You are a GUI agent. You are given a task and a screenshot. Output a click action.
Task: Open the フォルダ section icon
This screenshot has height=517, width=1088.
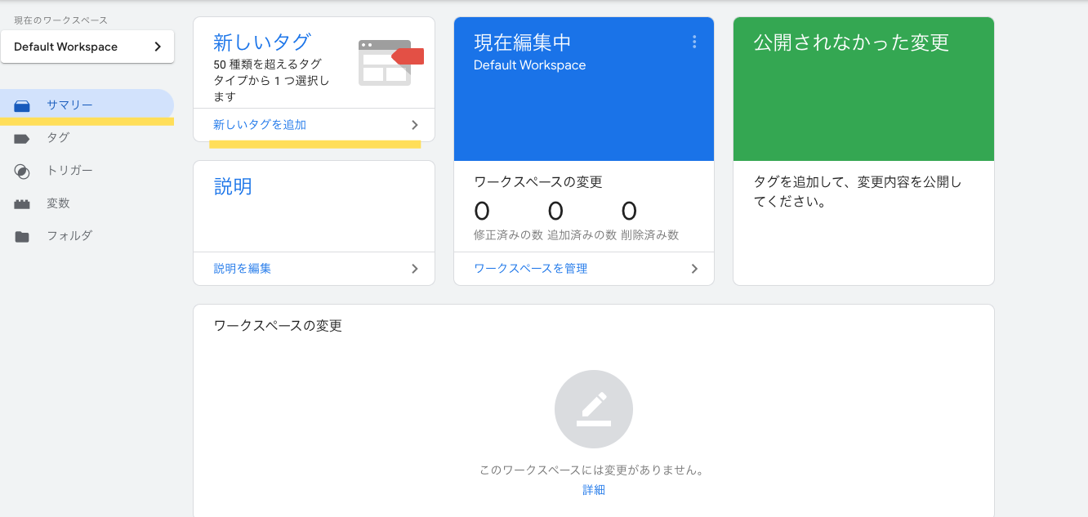pos(22,236)
